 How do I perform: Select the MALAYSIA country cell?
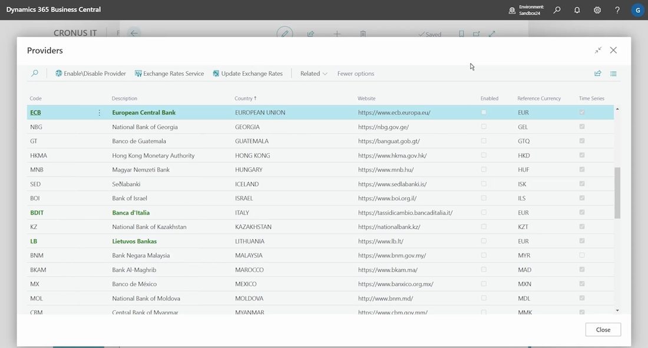tap(249, 255)
